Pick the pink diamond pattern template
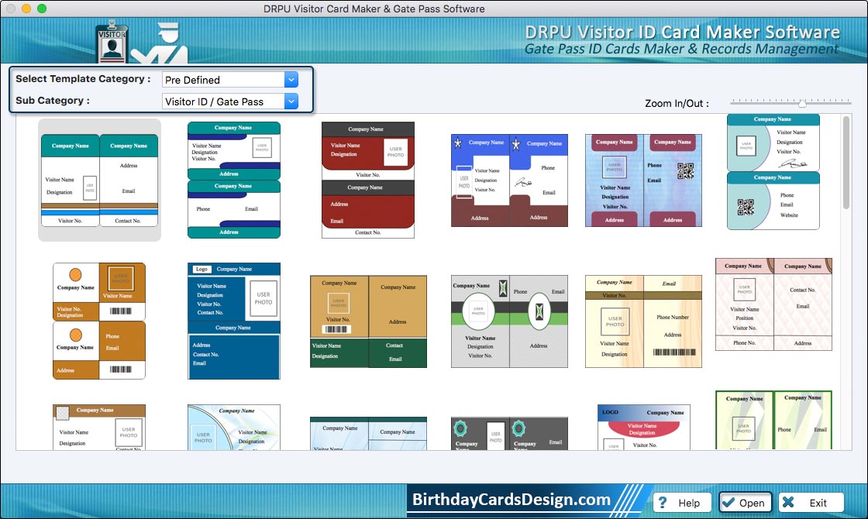 point(773,304)
